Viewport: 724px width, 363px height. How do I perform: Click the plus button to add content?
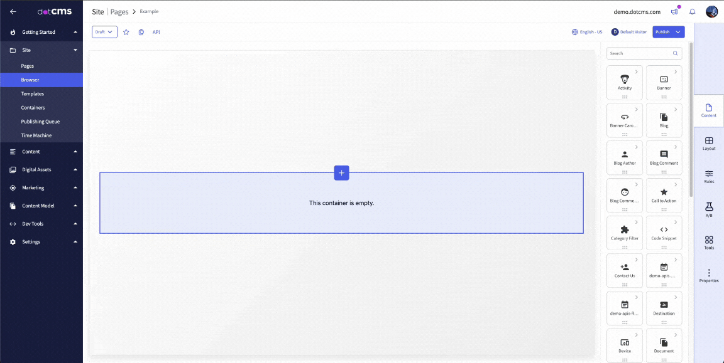pyautogui.click(x=341, y=173)
